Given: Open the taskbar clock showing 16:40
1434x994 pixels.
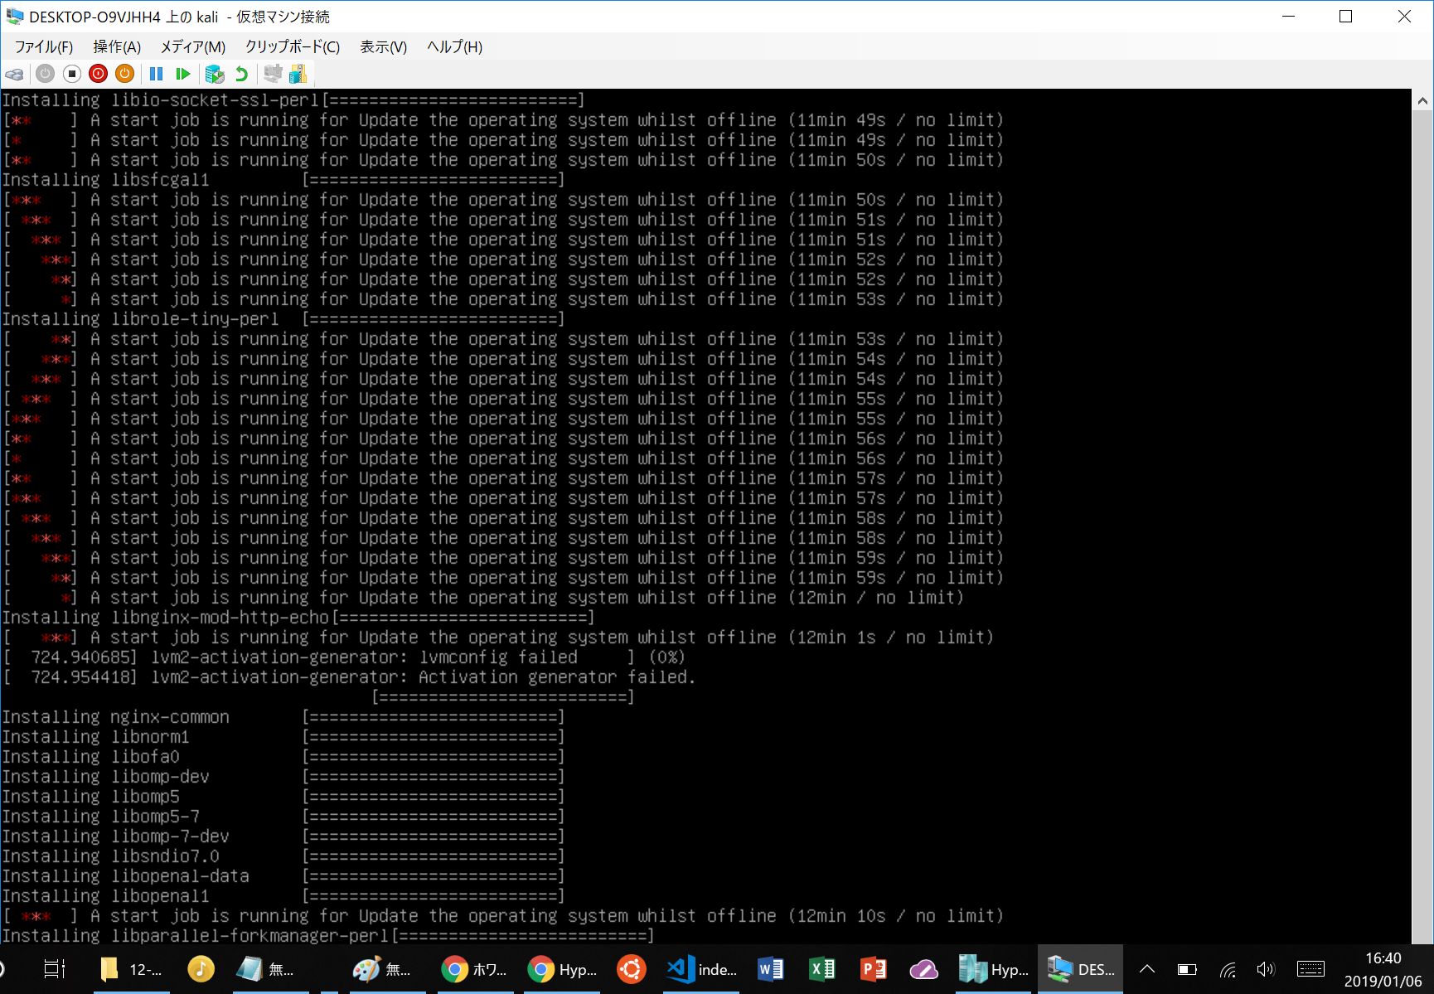Looking at the screenshot, I should pyautogui.click(x=1383, y=969).
